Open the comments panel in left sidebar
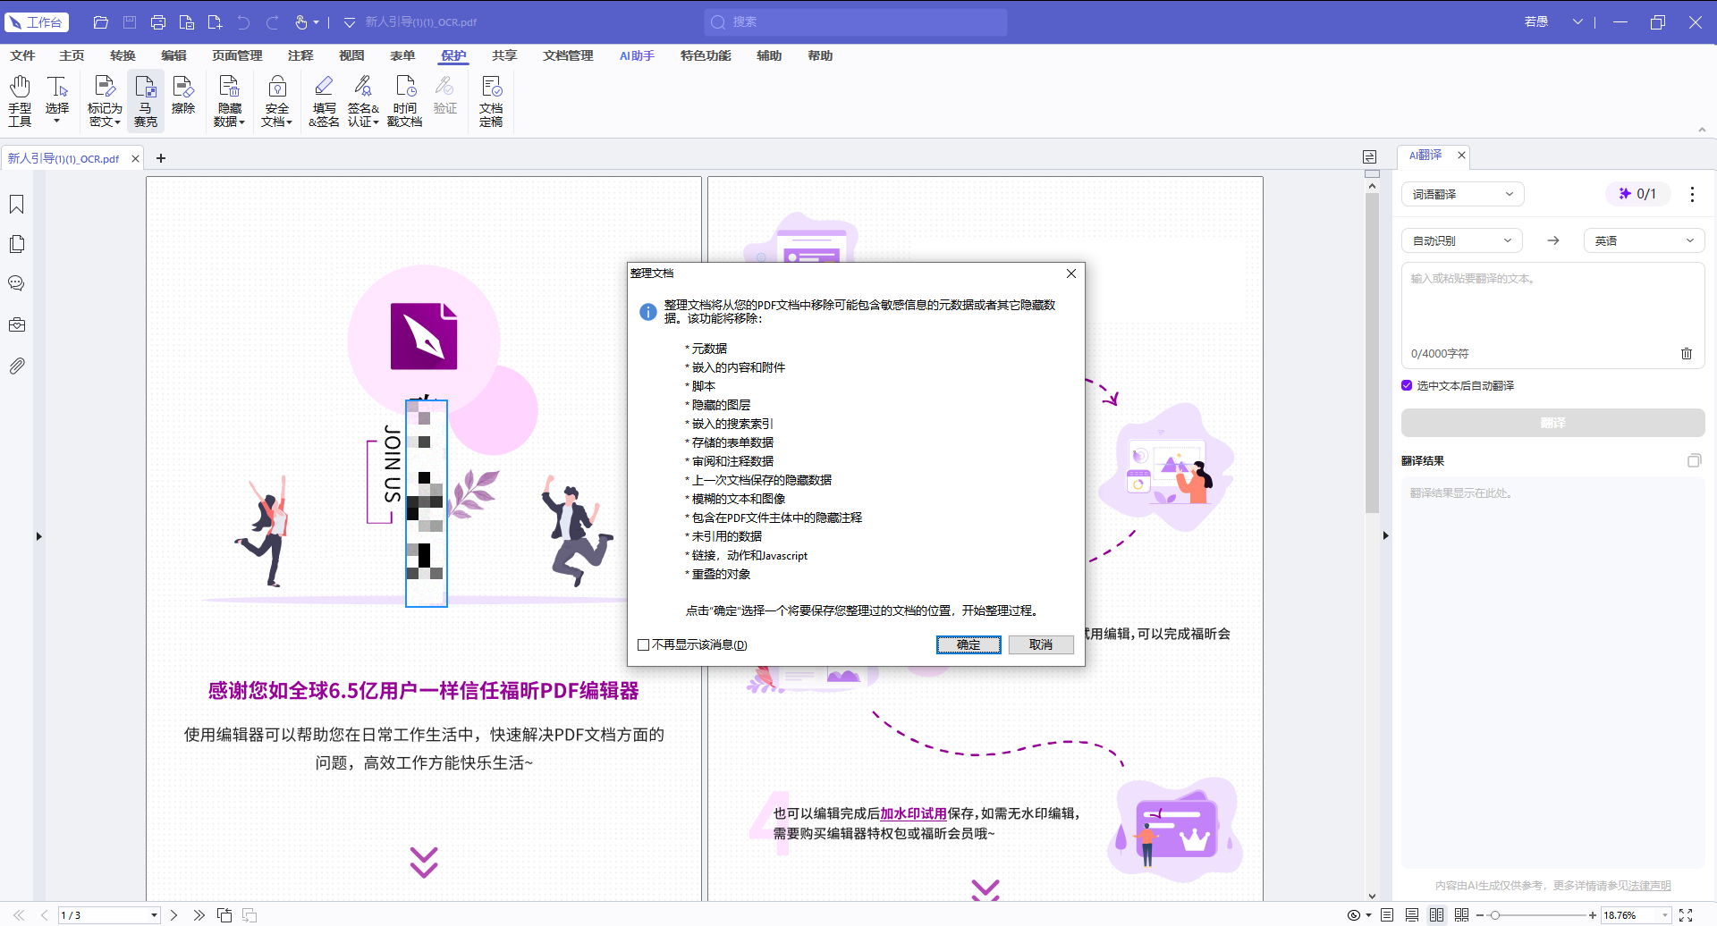Viewport: 1717px width, 926px height. click(17, 283)
